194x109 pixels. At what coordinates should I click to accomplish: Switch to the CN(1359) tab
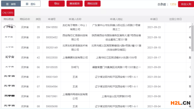(x=8, y=13)
